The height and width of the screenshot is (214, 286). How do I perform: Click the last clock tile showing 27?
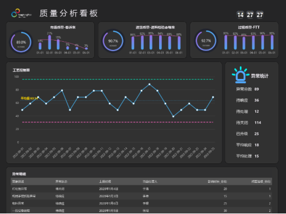[x=260, y=15]
